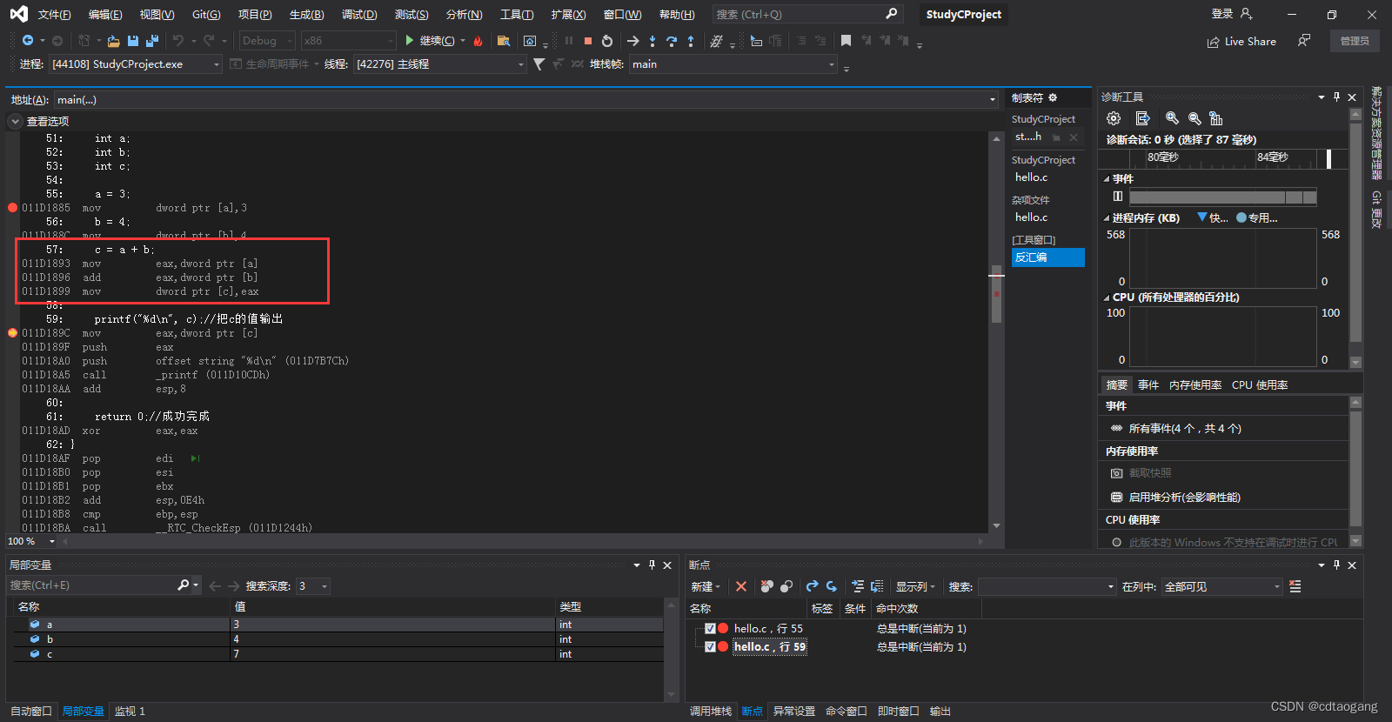Click the thread filter funnel icon
The height and width of the screenshot is (722, 1392).
[x=539, y=64]
